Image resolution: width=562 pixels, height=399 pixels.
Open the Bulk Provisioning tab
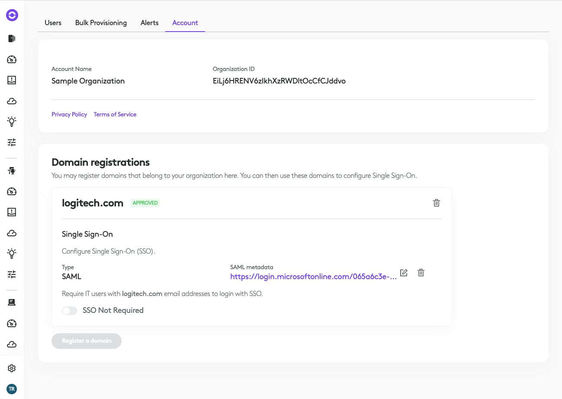[x=101, y=23]
